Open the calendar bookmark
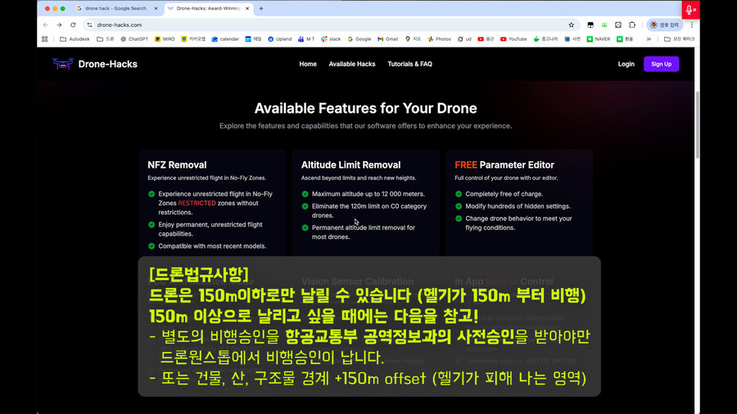 [225, 39]
